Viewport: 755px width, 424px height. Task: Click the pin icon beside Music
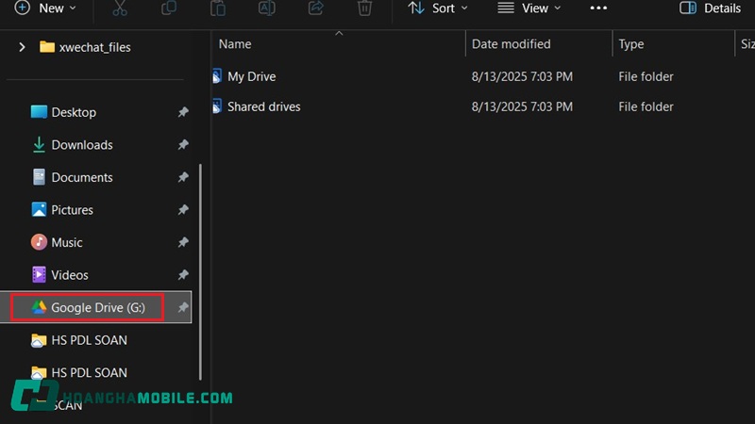point(183,242)
